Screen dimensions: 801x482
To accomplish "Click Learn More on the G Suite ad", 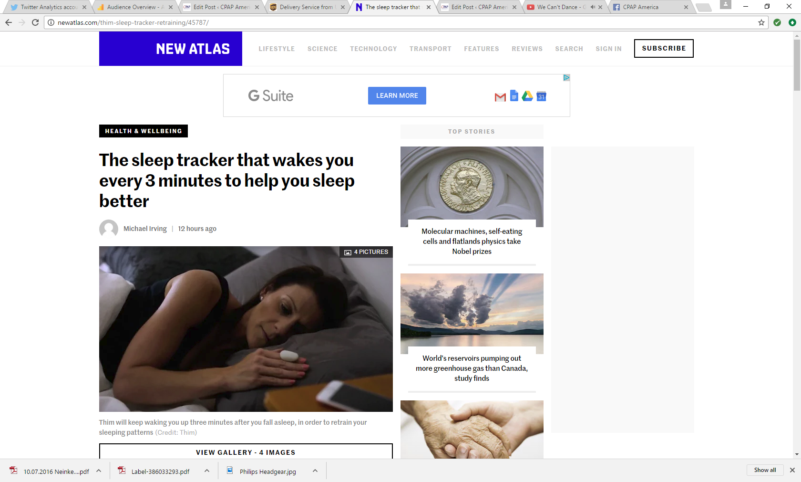I will (x=397, y=95).
